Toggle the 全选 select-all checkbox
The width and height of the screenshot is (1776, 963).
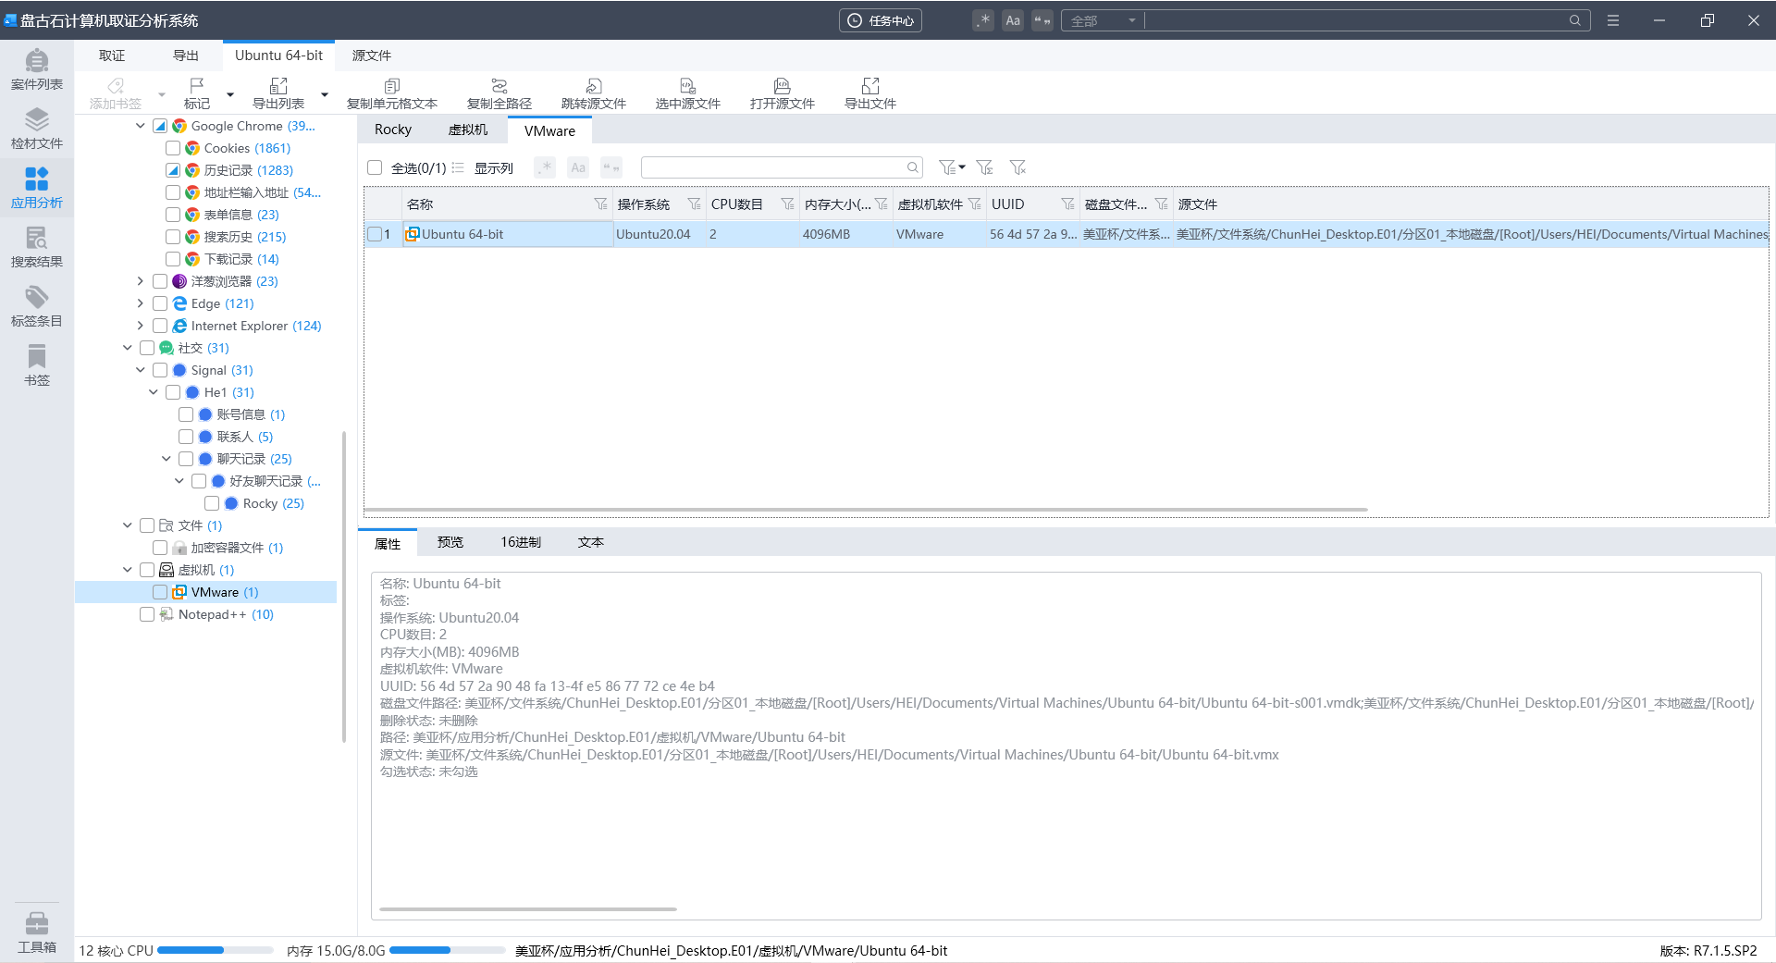click(x=375, y=167)
